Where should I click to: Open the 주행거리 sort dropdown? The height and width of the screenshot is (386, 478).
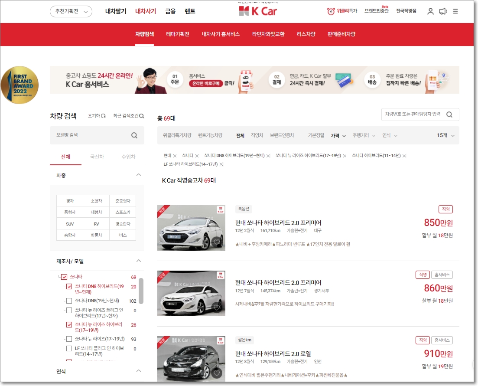pyautogui.click(x=364, y=135)
